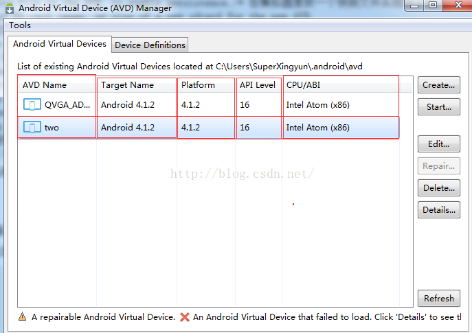Click the AVD location path text

[289, 67]
